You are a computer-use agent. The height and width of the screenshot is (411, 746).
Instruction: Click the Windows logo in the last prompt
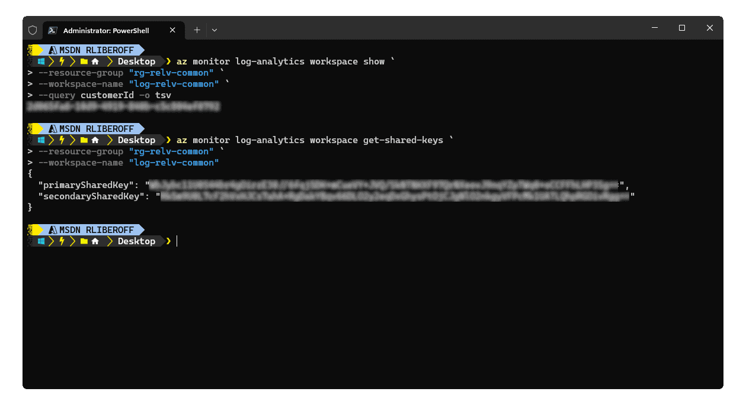pos(41,241)
